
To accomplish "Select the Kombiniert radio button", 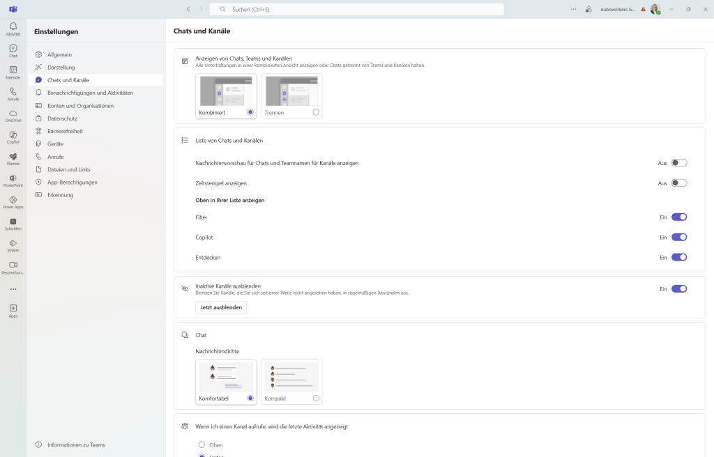I will (x=250, y=112).
